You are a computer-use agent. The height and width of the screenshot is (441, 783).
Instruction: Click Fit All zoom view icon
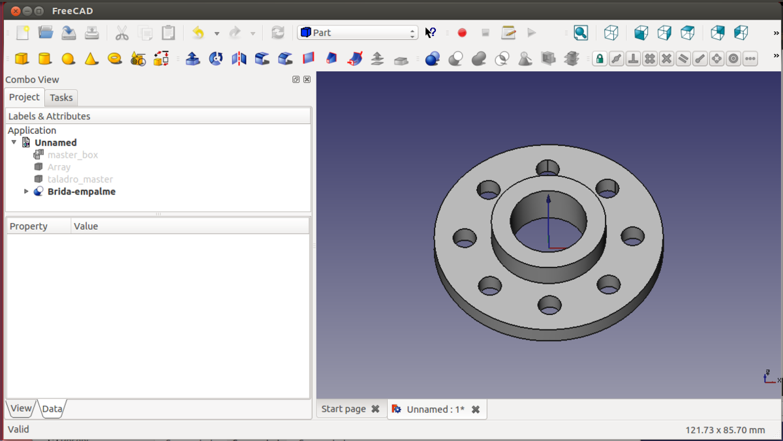click(581, 33)
